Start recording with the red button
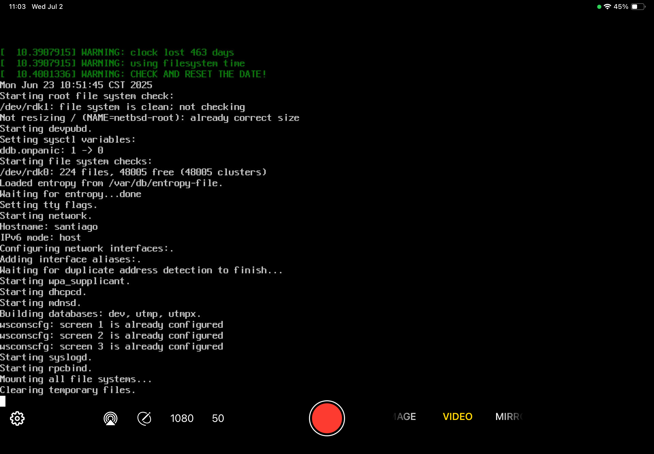This screenshot has width=654, height=454. 326,418
